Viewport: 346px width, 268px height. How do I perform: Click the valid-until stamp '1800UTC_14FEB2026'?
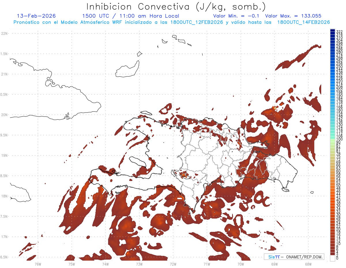click(304, 22)
